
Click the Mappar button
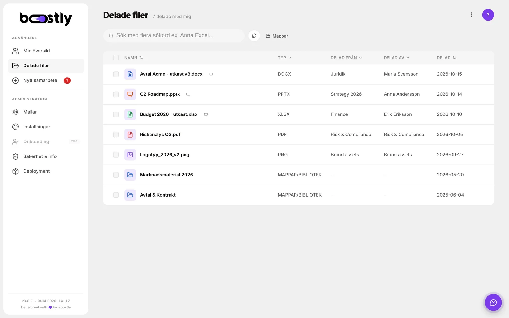(277, 36)
